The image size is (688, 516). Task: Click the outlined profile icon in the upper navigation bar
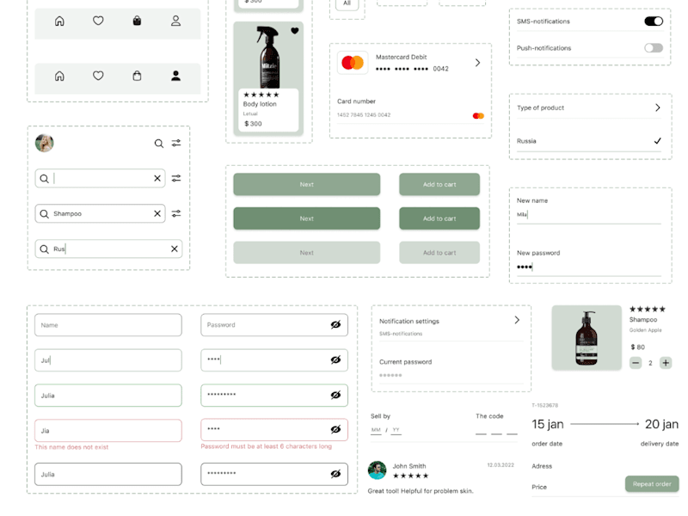[x=176, y=21]
